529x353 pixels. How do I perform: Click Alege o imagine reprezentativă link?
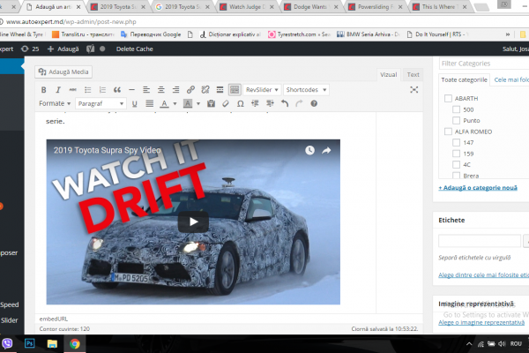[x=481, y=323]
